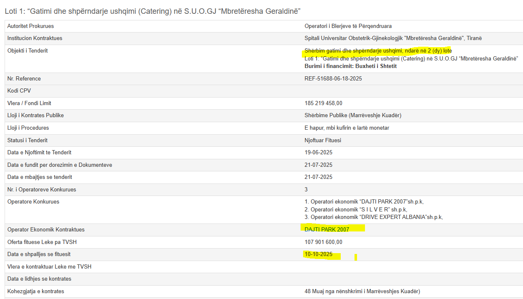
Task: Click the 'DRIVE EXPERT ALBANIA' operator entry
Action: 373,217
